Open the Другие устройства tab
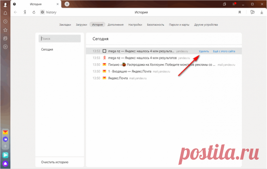The height and width of the screenshot is (169, 267). (x=206, y=25)
